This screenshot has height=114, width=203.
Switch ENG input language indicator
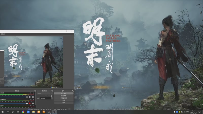(188, 112)
